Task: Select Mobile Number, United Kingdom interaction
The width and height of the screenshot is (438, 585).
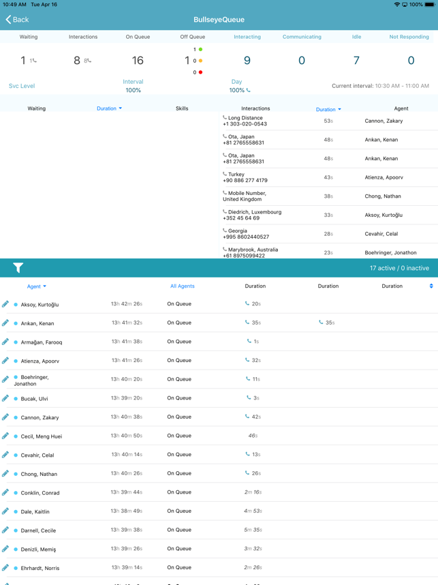Action: [x=328, y=196]
